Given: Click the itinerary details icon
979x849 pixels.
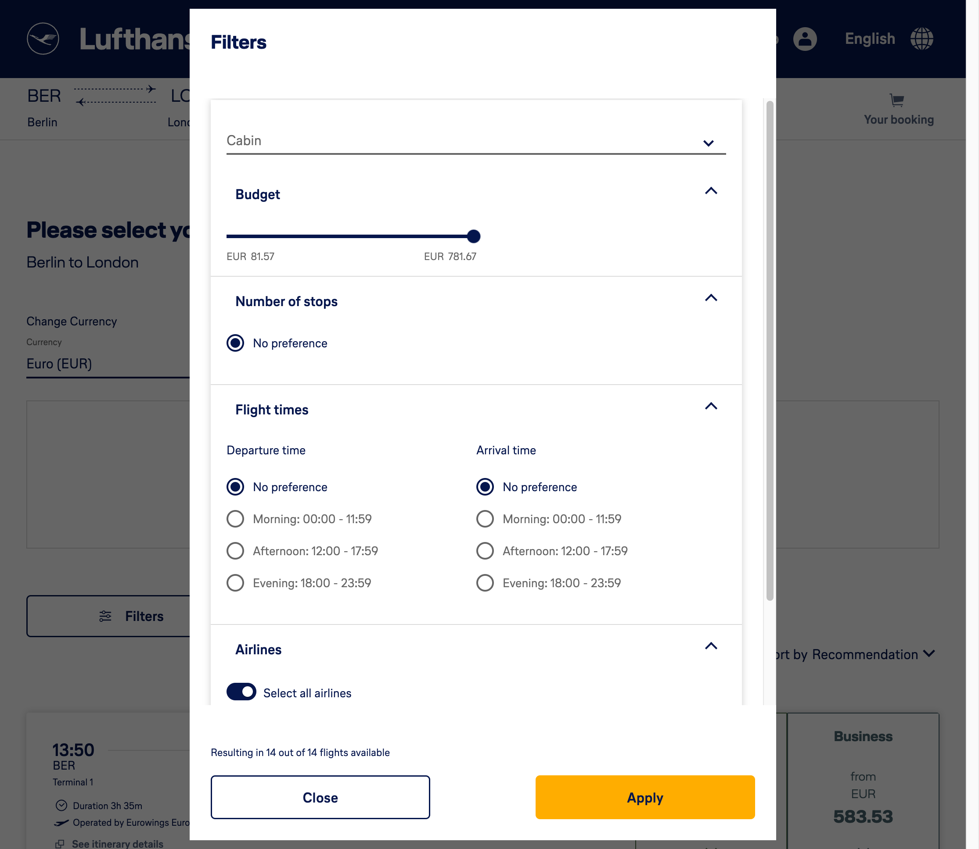Looking at the screenshot, I should coord(60,844).
